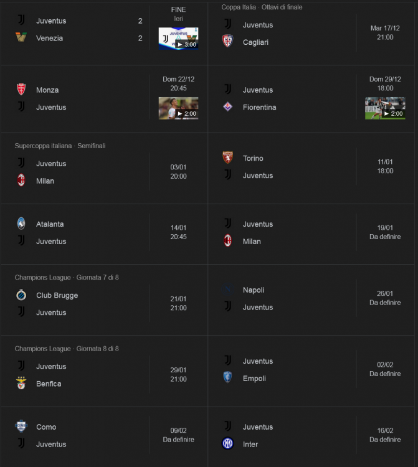Click the Empoli blue crest
Image resolution: width=418 pixels, height=467 pixels.
[227, 377]
